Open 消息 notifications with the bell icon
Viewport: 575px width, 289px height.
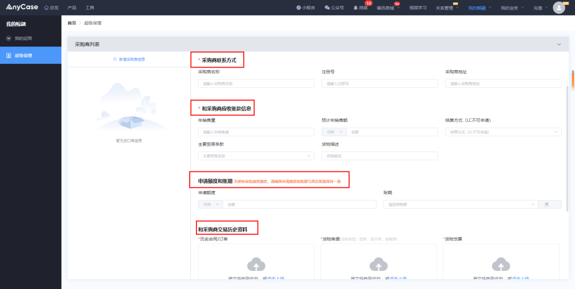click(360, 8)
